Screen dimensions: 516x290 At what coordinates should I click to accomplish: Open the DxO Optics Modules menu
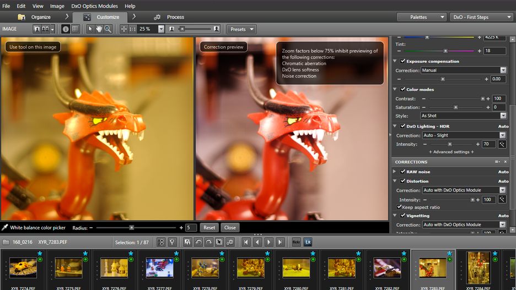[95, 6]
